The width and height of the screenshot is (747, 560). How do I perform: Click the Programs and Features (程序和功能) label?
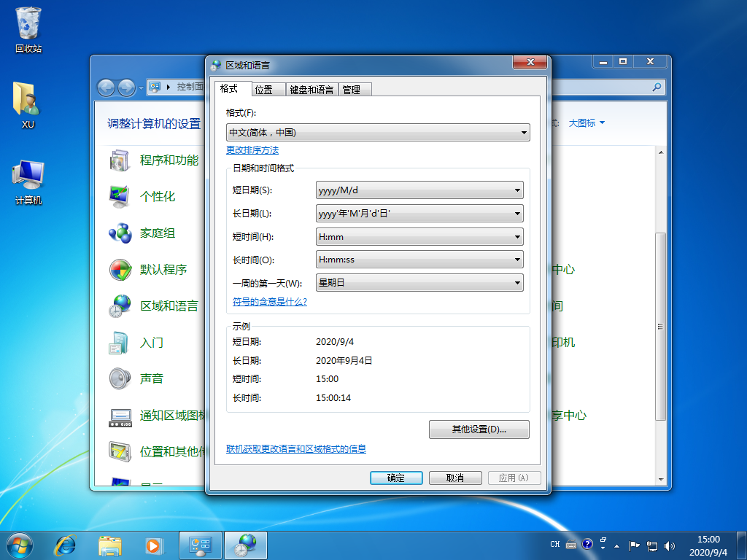pos(169,160)
